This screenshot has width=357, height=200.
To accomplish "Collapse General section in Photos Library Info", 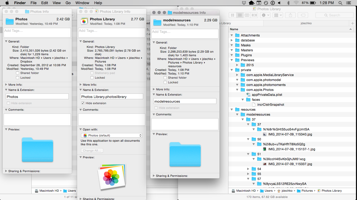I will (81, 41).
